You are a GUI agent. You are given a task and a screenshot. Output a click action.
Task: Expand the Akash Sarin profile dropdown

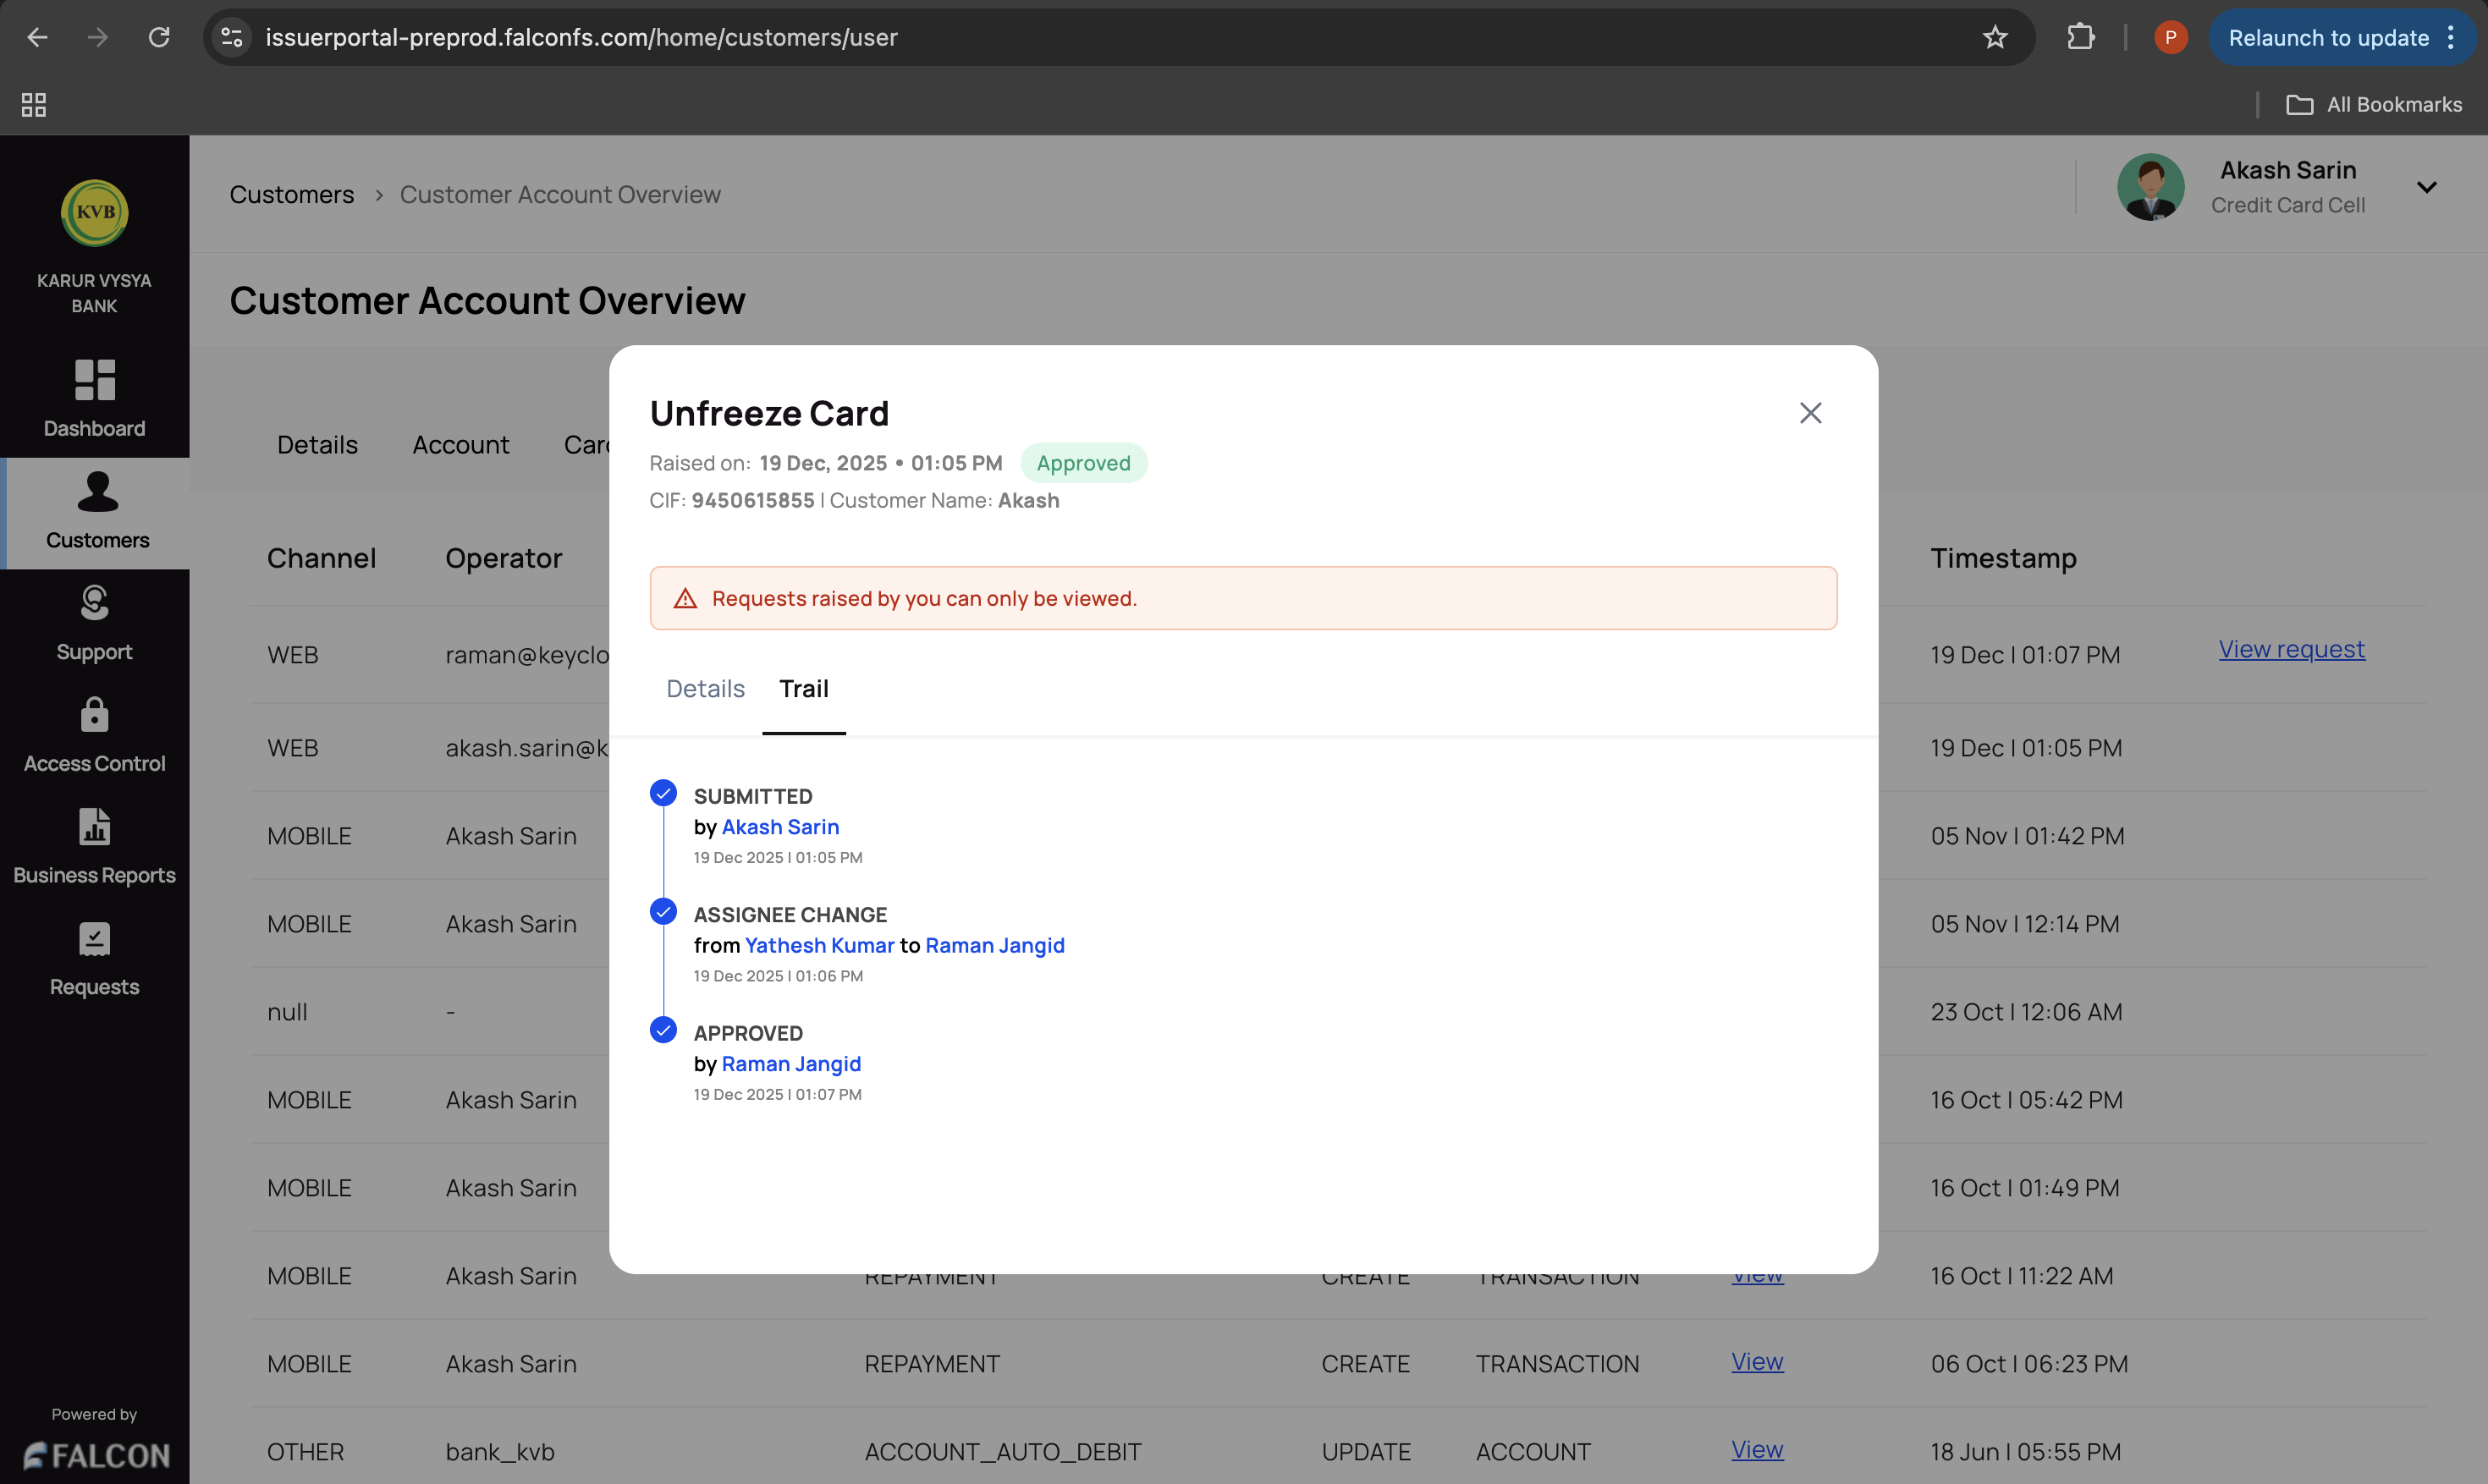(2426, 188)
